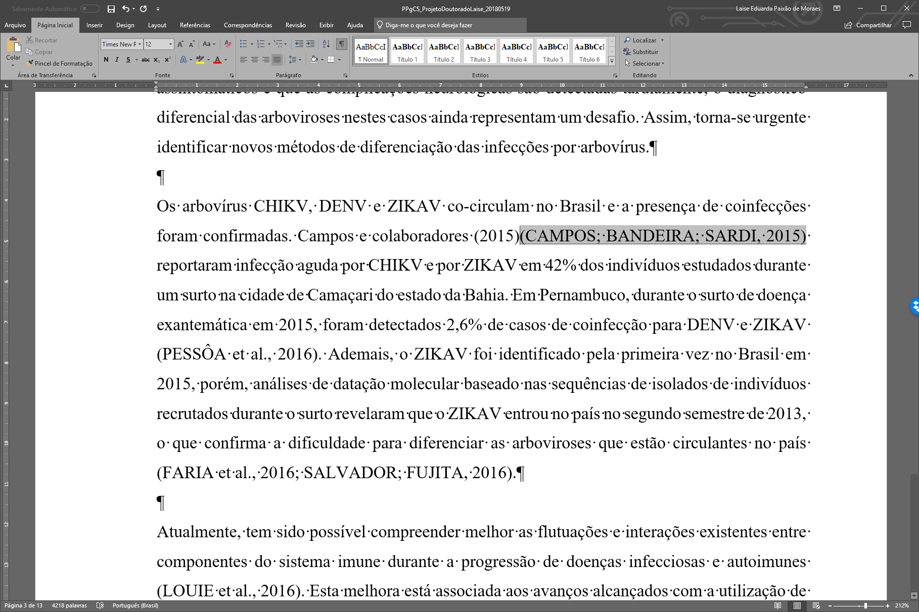Click the spelling check icon in the status bar
Image resolution: width=919 pixels, height=612 pixels.
tap(100, 605)
